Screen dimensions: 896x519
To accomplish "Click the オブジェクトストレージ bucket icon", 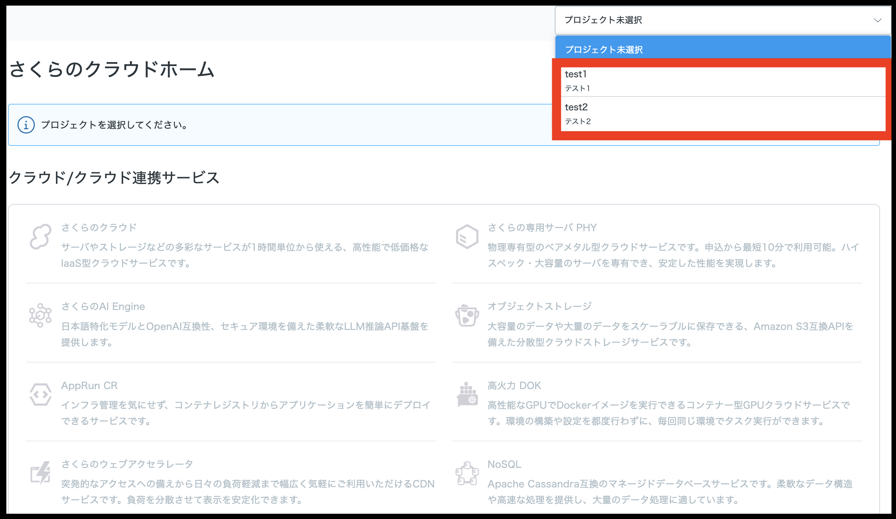I will (x=467, y=315).
